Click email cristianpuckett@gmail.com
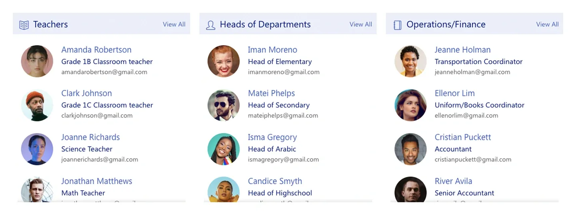 473,160
